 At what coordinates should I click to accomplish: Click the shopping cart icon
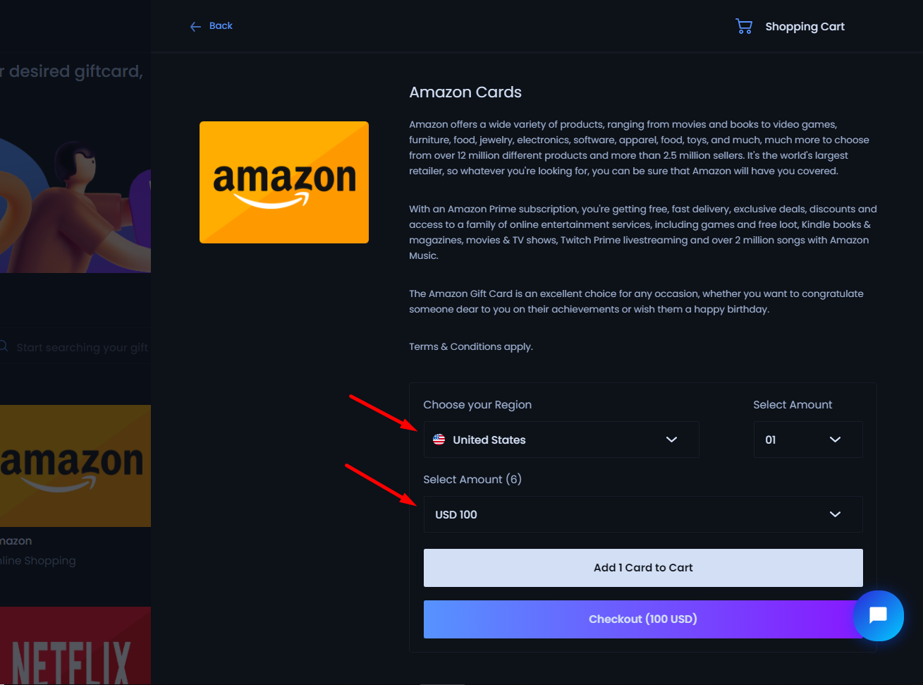[x=744, y=26]
